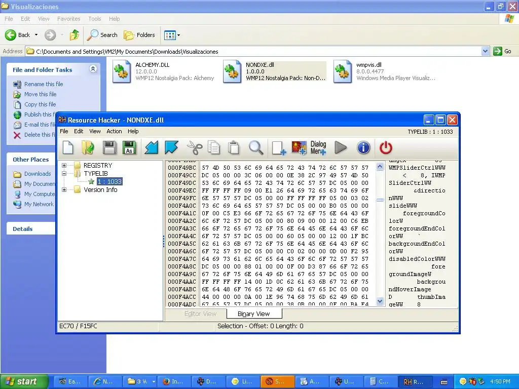Open Explorer Views dropdown button
This screenshot has height=389, width=519.
pyautogui.click(x=172, y=35)
